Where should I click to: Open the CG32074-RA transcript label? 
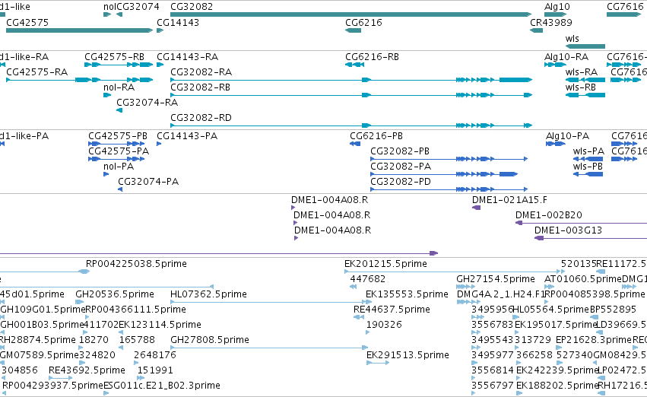pyautogui.click(x=147, y=103)
